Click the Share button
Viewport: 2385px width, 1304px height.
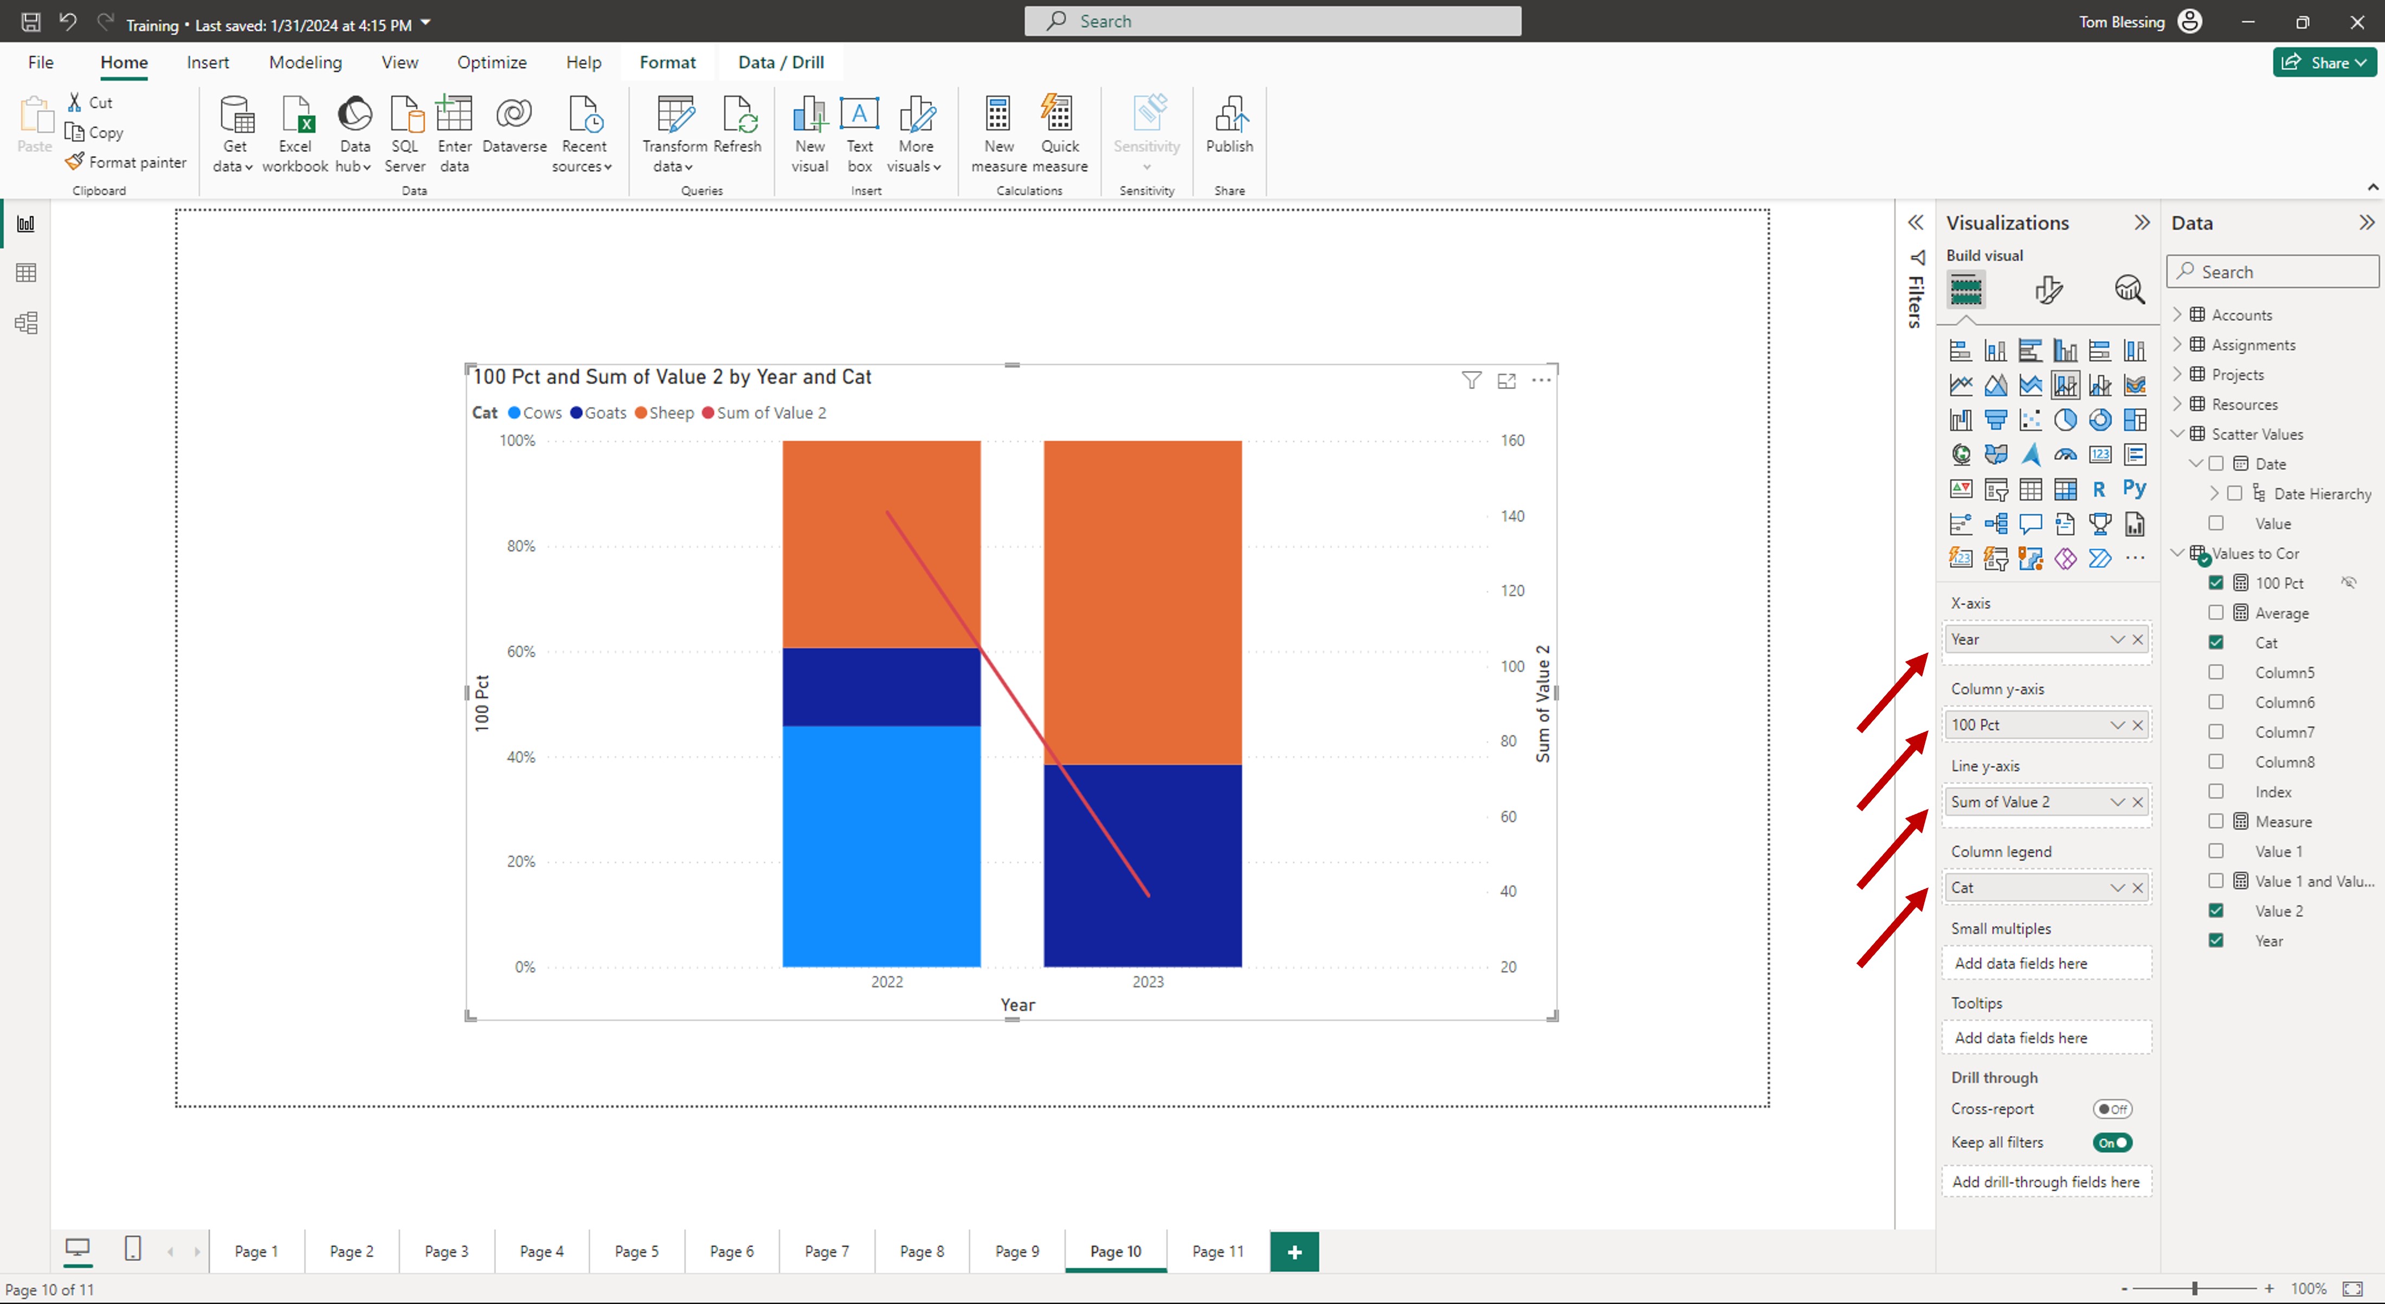2324,62
